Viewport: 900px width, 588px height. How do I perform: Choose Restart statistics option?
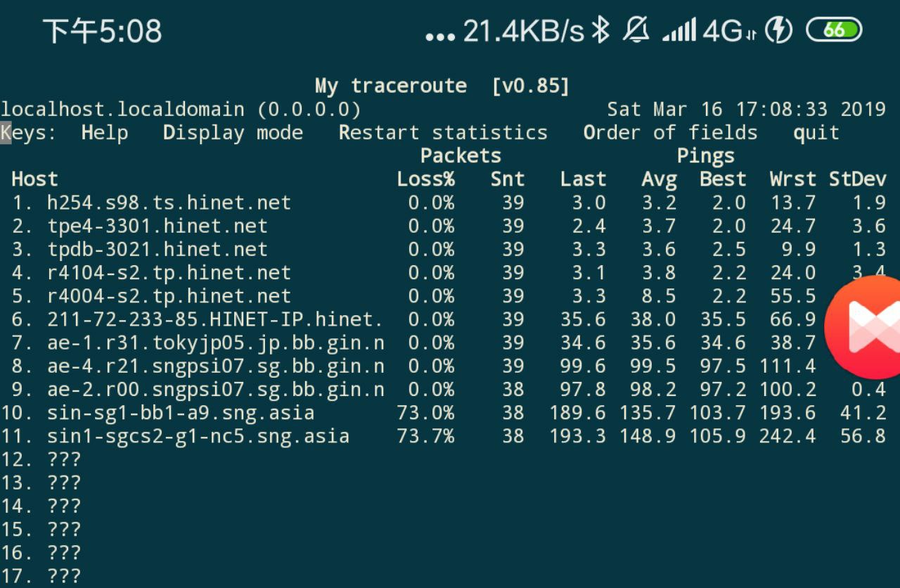[x=443, y=133]
